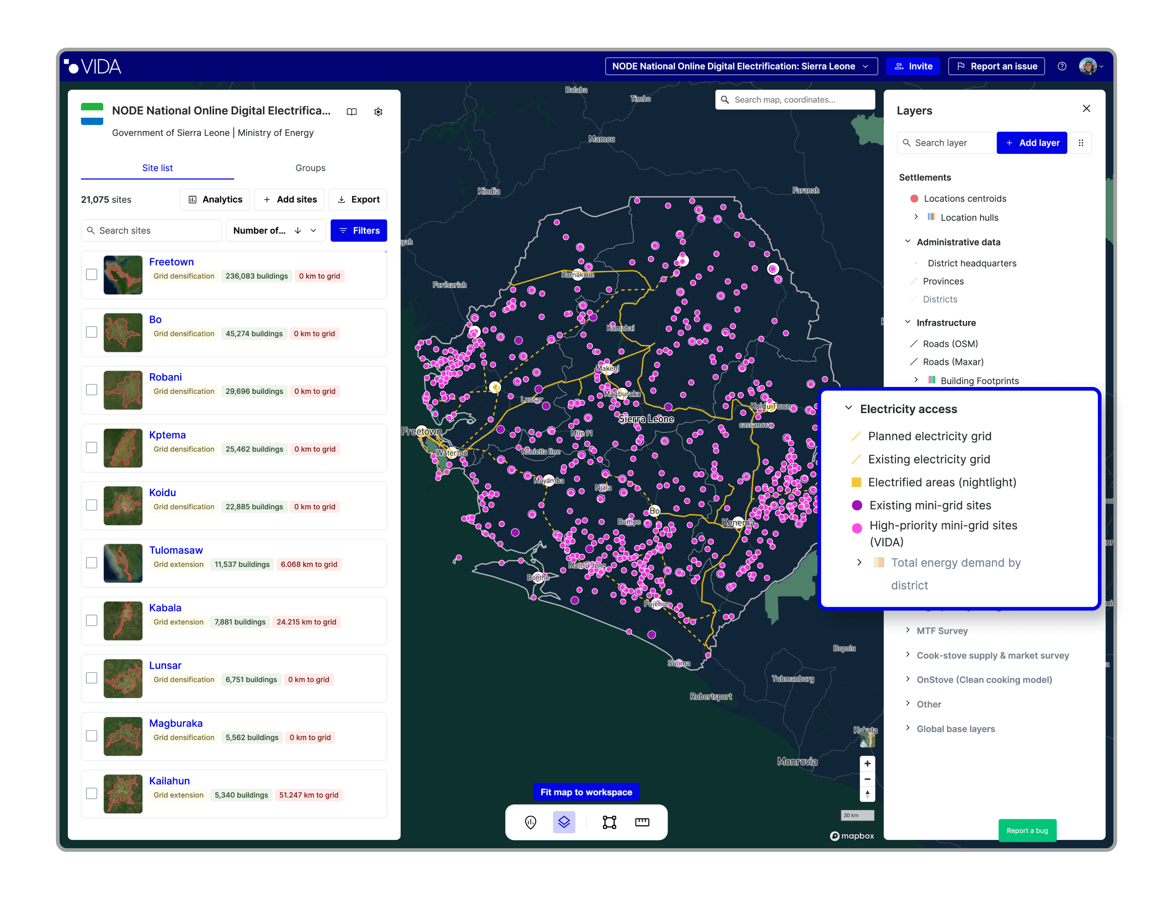
Task: Tick the Kailahun site checkbox
Action: [92, 793]
